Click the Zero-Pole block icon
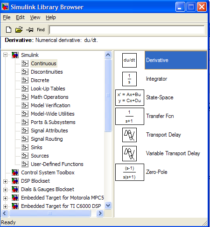 (x=130, y=172)
